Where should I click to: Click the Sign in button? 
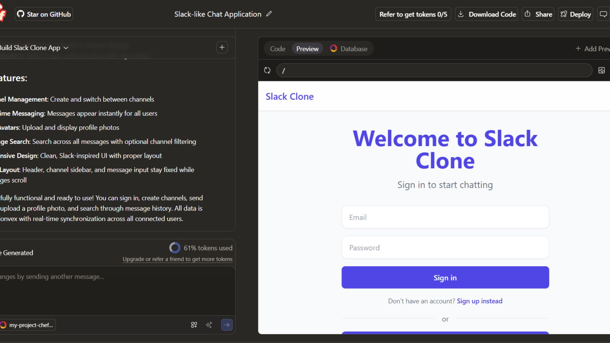pyautogui.click(x=445, y=278)
